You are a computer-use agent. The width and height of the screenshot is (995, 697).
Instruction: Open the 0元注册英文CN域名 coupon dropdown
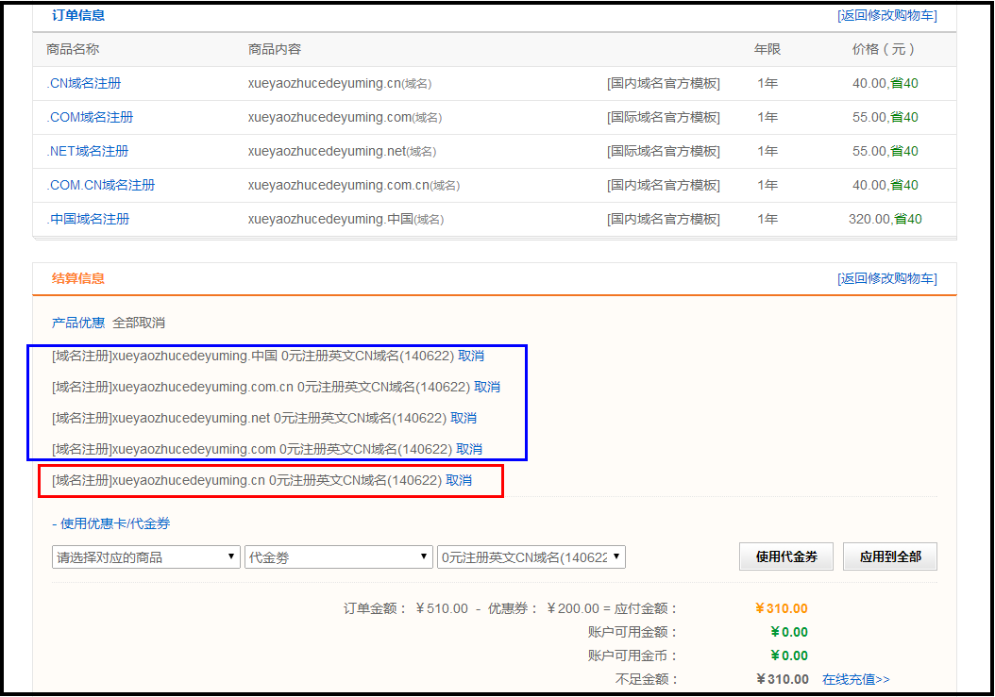pyautogui.click(x=531, y=557)
